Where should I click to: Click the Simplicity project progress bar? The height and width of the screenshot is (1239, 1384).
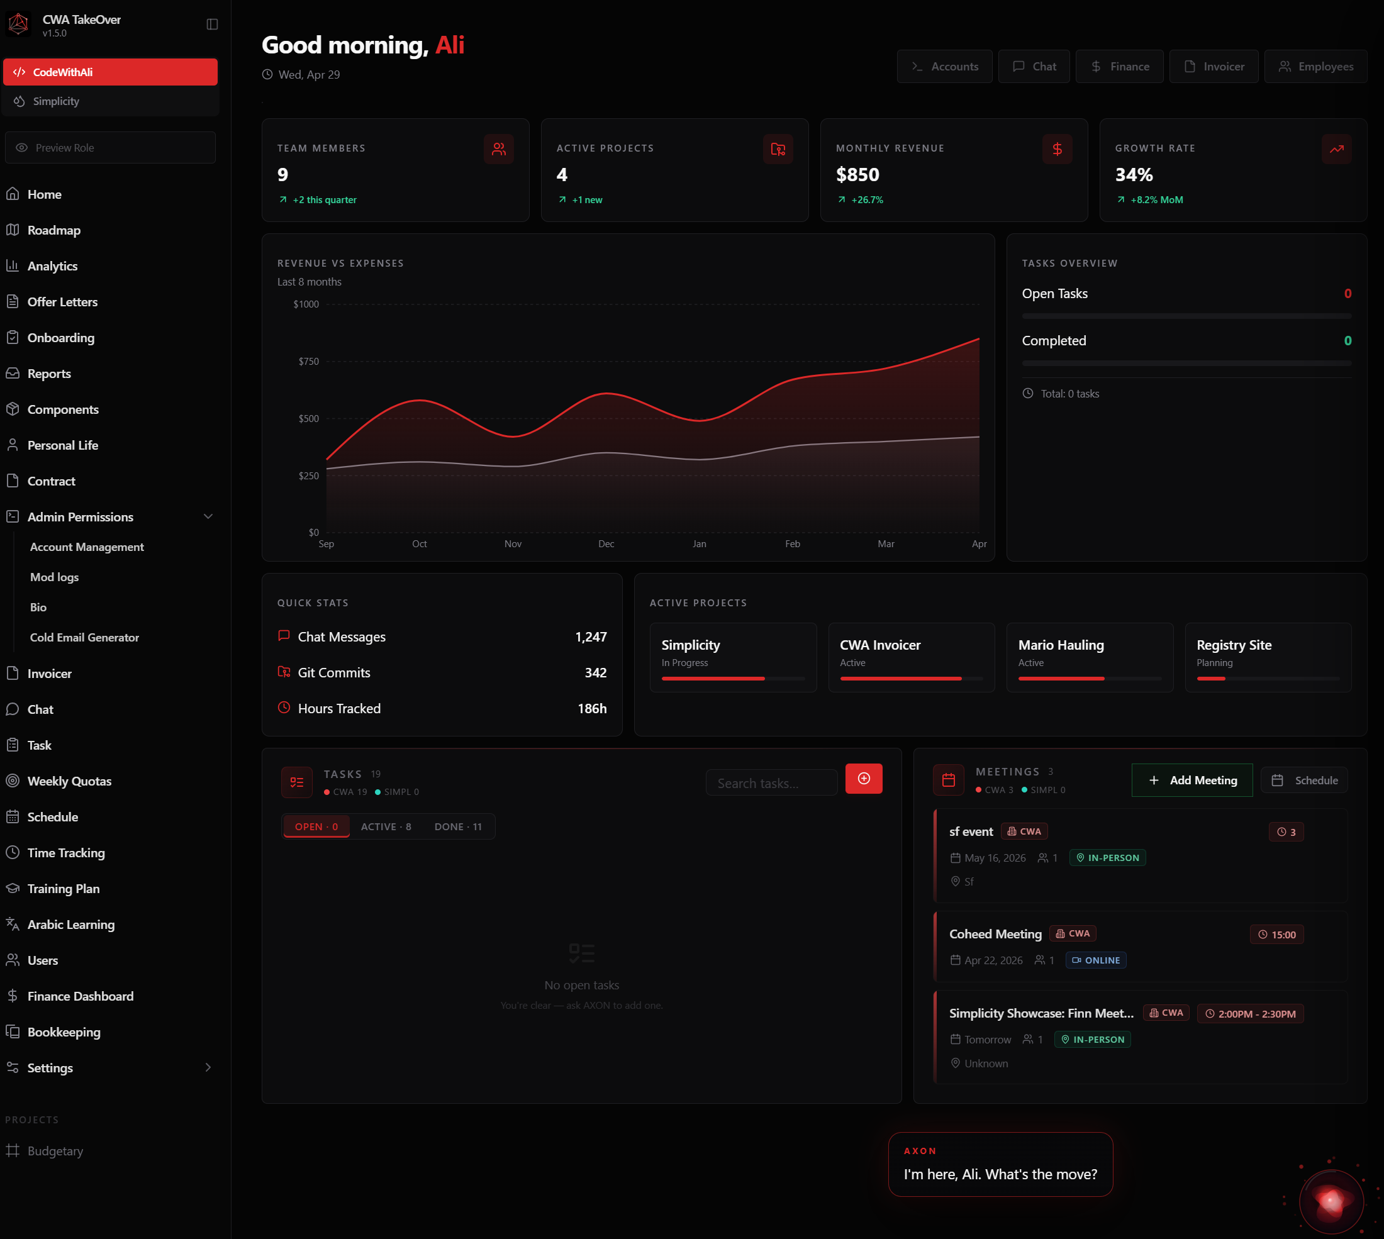pos(732,679)
